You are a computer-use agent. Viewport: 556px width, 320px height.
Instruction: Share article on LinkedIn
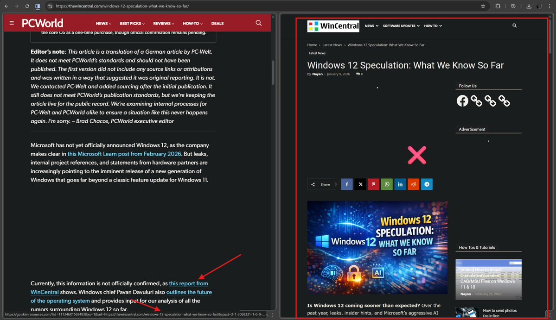pos(400,184)
